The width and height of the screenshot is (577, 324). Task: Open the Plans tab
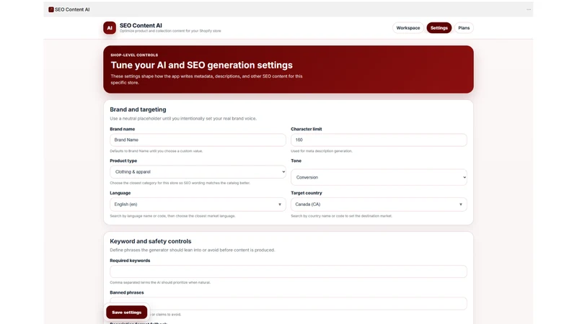[x=464, y=28]
